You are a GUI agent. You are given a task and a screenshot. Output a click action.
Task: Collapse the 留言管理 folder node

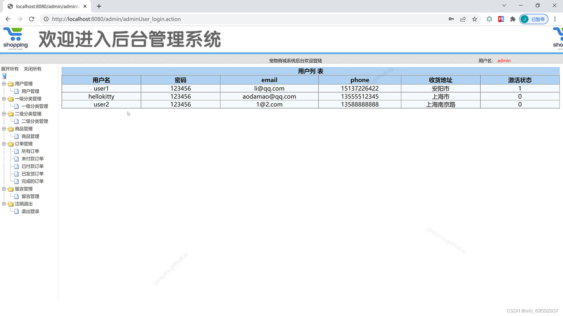point(4,189)
